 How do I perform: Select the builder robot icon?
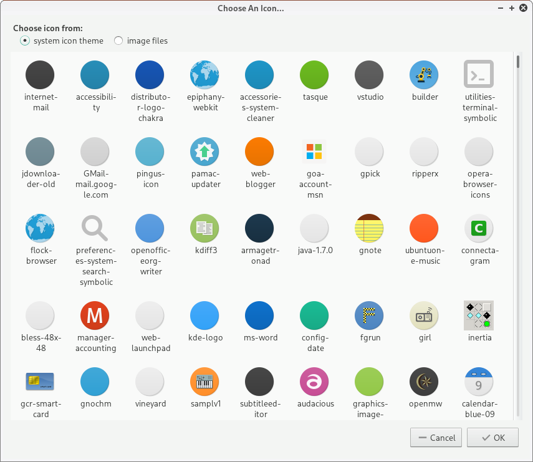coord(424,75)
